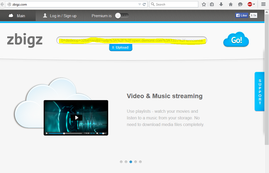
Task: Open the Firefox hamburger menu
Action: click(263, 4)
